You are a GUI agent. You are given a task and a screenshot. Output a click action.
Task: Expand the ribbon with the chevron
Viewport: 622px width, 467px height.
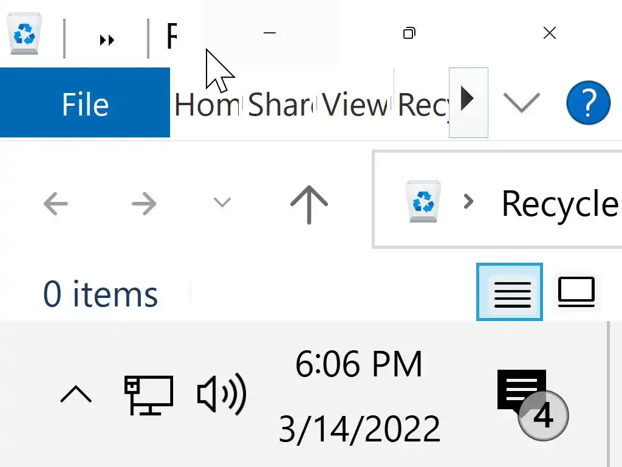(x=522, y=103)
